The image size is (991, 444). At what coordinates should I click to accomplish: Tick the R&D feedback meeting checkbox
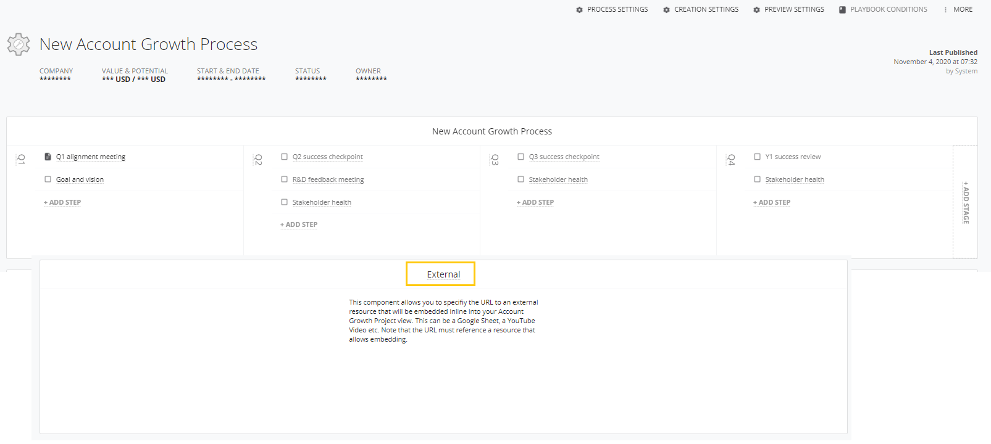point(284,179)
